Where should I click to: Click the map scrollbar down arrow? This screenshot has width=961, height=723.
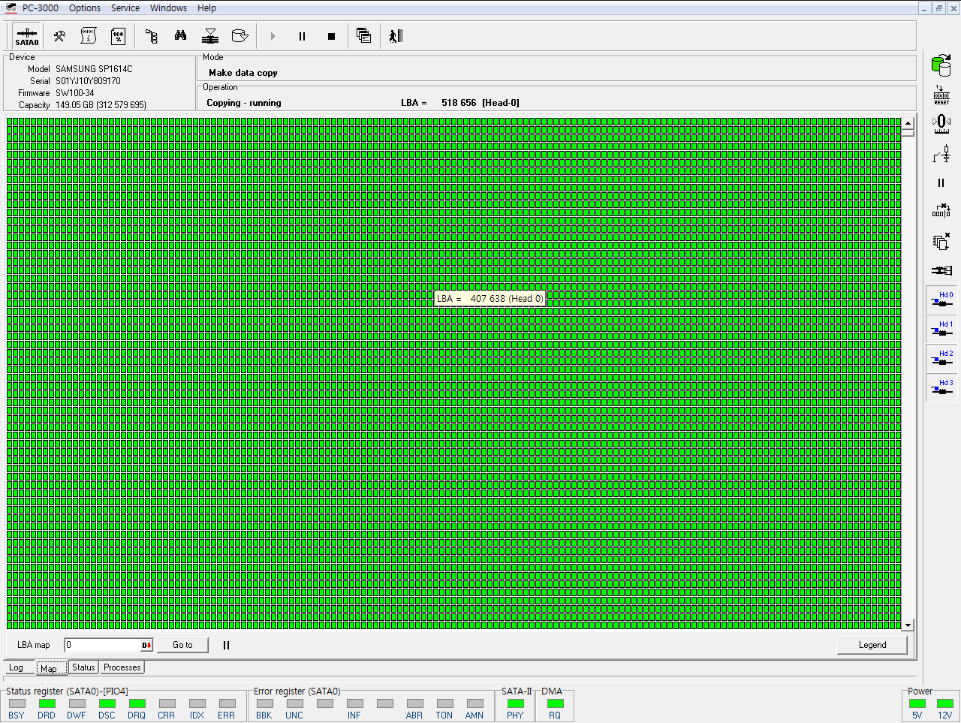tap(908, 625)
